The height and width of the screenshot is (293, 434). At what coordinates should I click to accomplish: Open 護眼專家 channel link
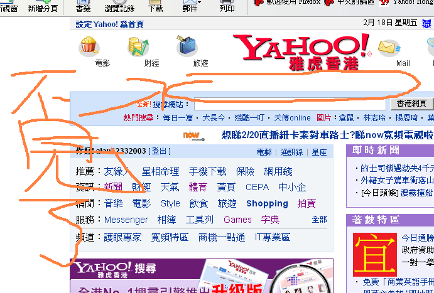122,237
